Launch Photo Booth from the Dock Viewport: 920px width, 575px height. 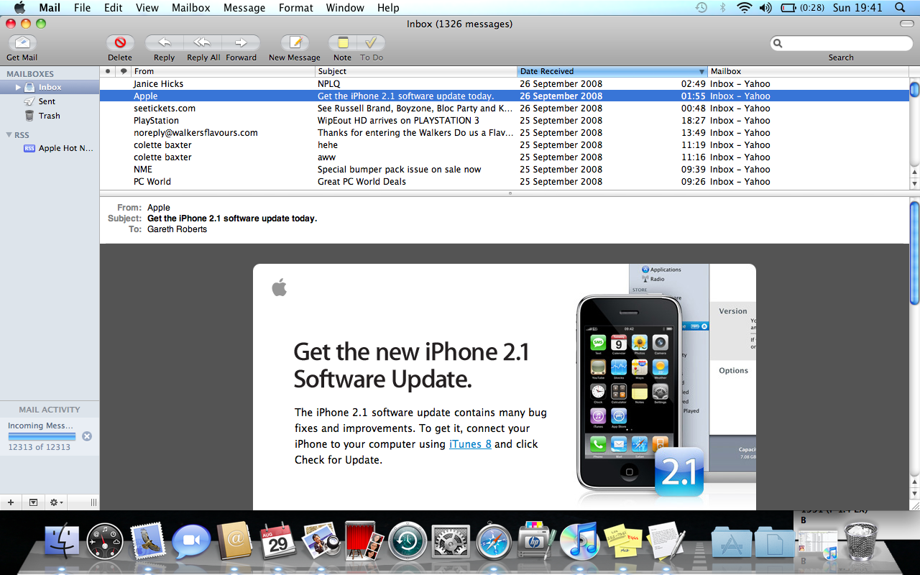[364, 540]
